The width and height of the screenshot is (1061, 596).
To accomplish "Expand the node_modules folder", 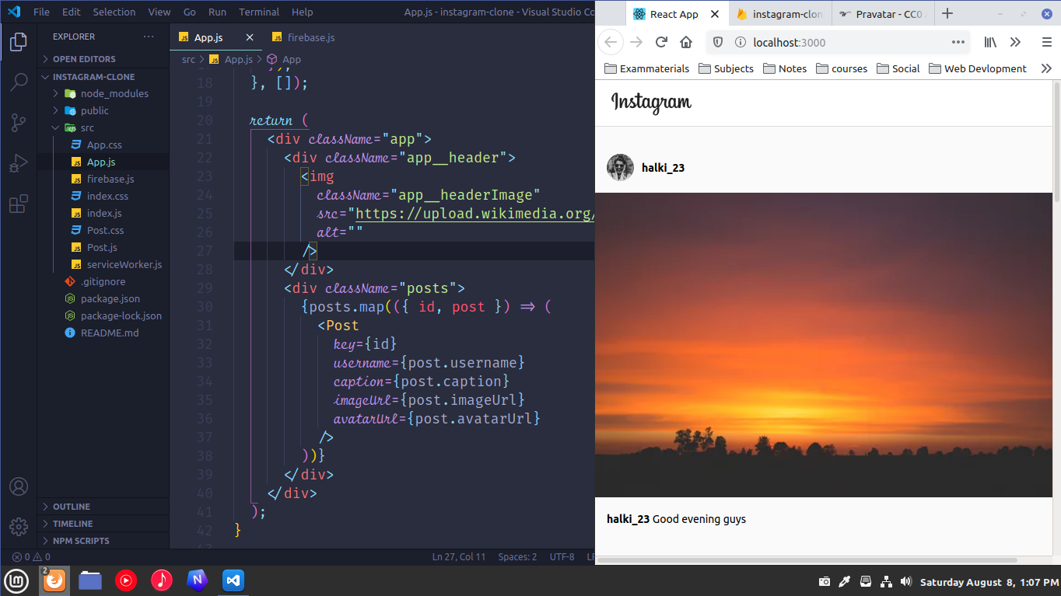I will coord(114,93).
